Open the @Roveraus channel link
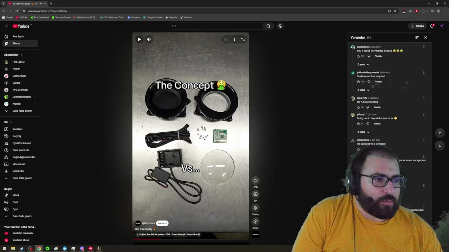449x252 pixels. (x=148, y=223)
